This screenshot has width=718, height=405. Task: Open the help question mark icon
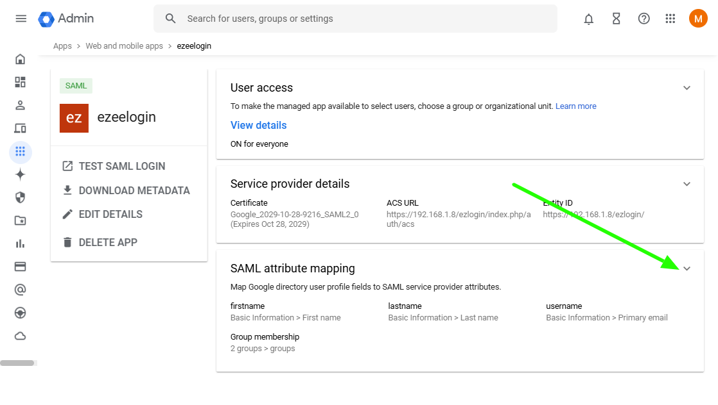point(644,19)
